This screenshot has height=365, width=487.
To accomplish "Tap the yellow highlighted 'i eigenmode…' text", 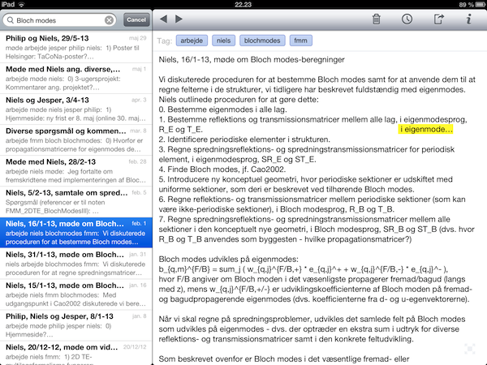I will [425, 130].
